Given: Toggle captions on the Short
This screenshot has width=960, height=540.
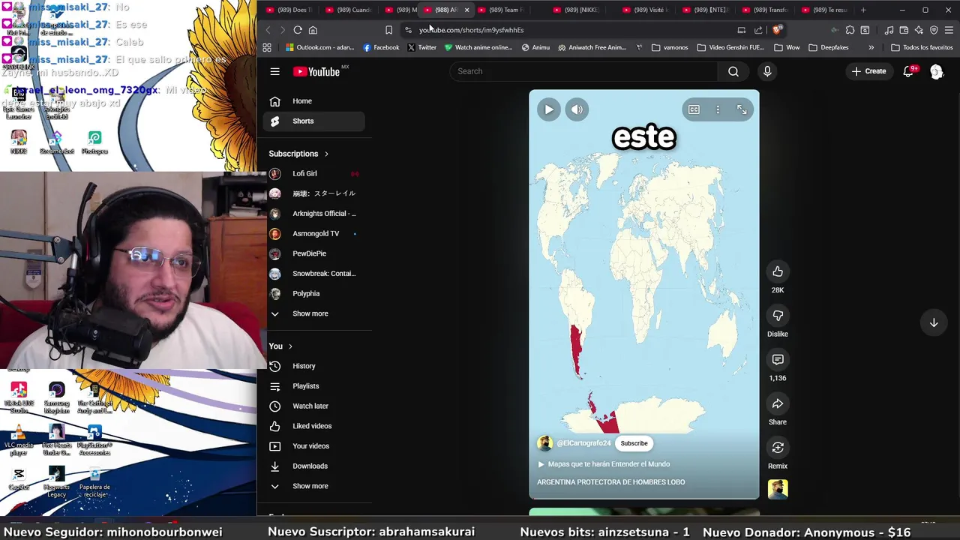Looking at the screenshot, I should [x=694, y=109].
